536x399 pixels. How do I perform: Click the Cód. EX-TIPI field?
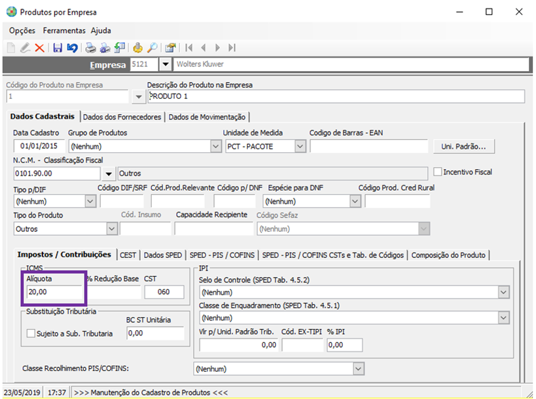coord(302,345)
